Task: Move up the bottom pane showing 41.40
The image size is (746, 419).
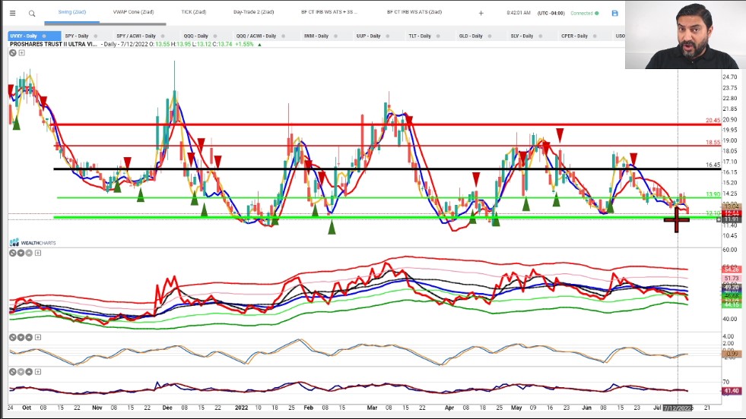Action: (29, 372)
